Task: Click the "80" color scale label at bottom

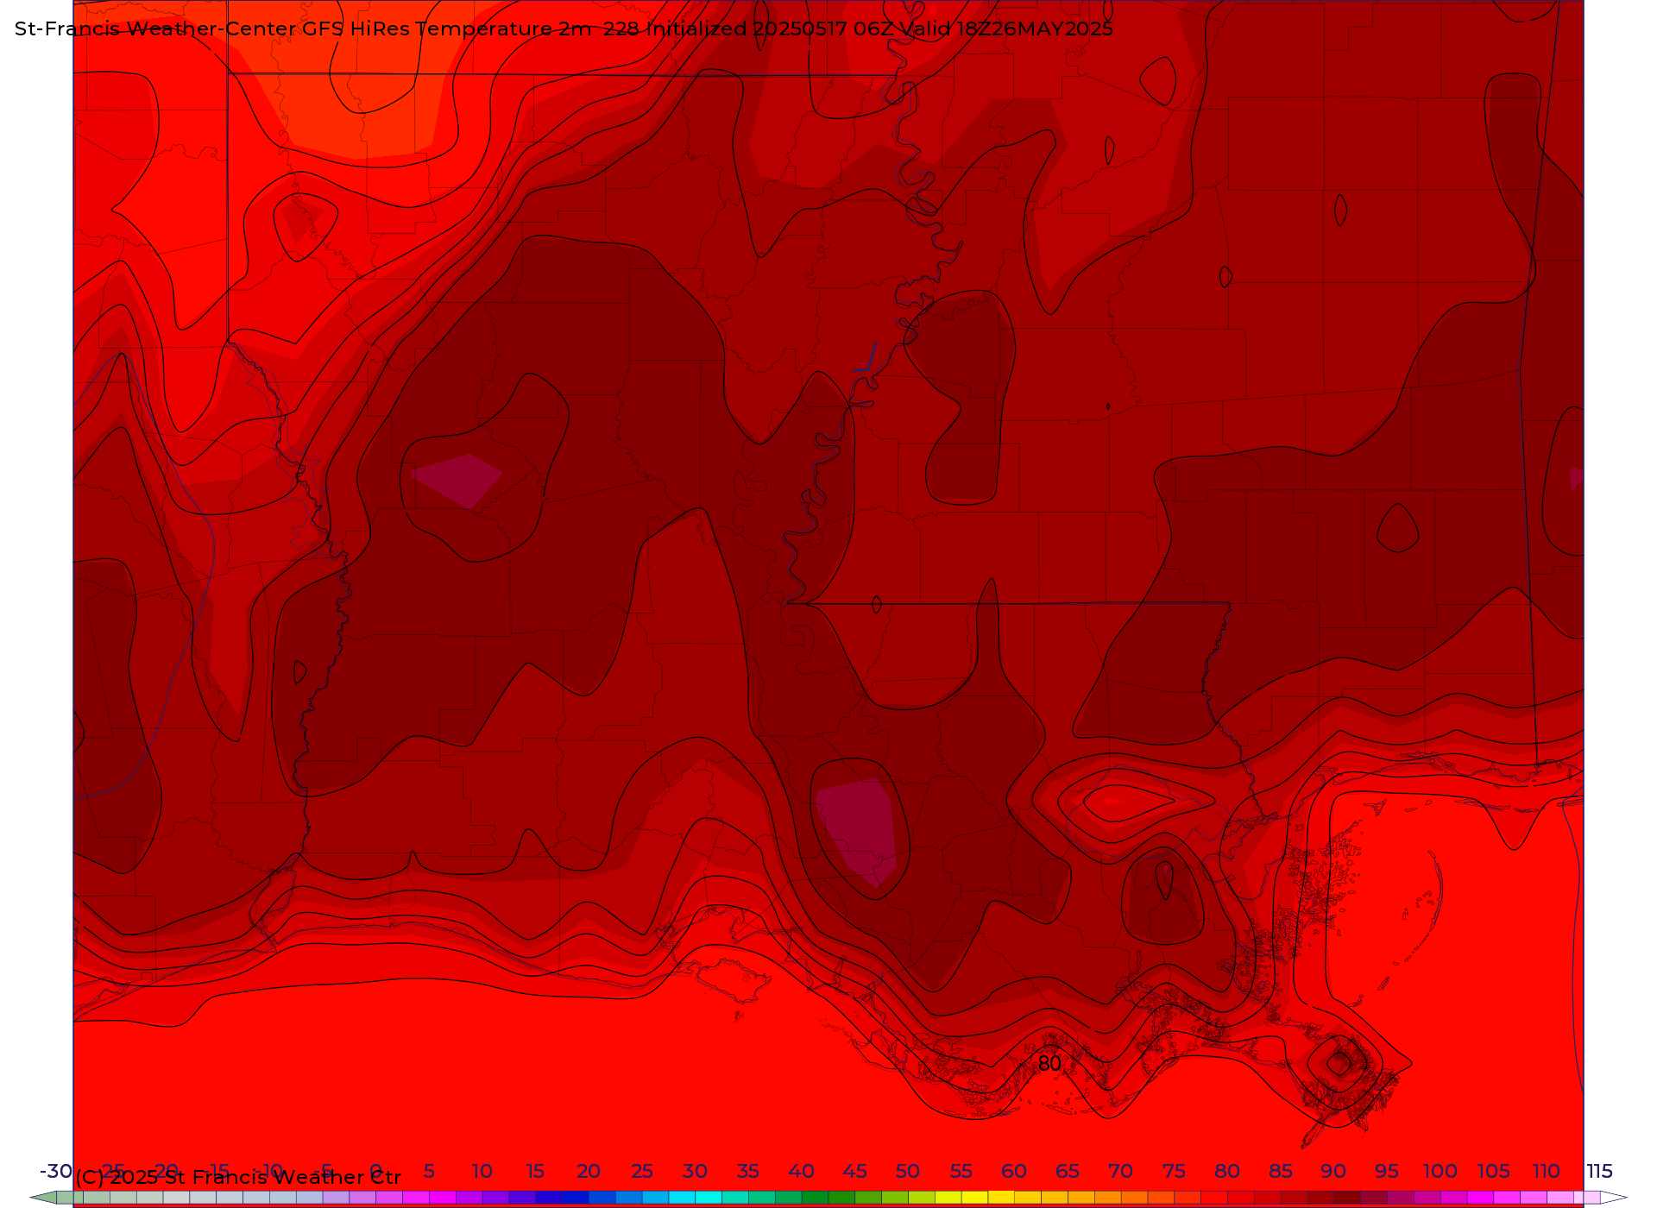Action: 1227,1171
